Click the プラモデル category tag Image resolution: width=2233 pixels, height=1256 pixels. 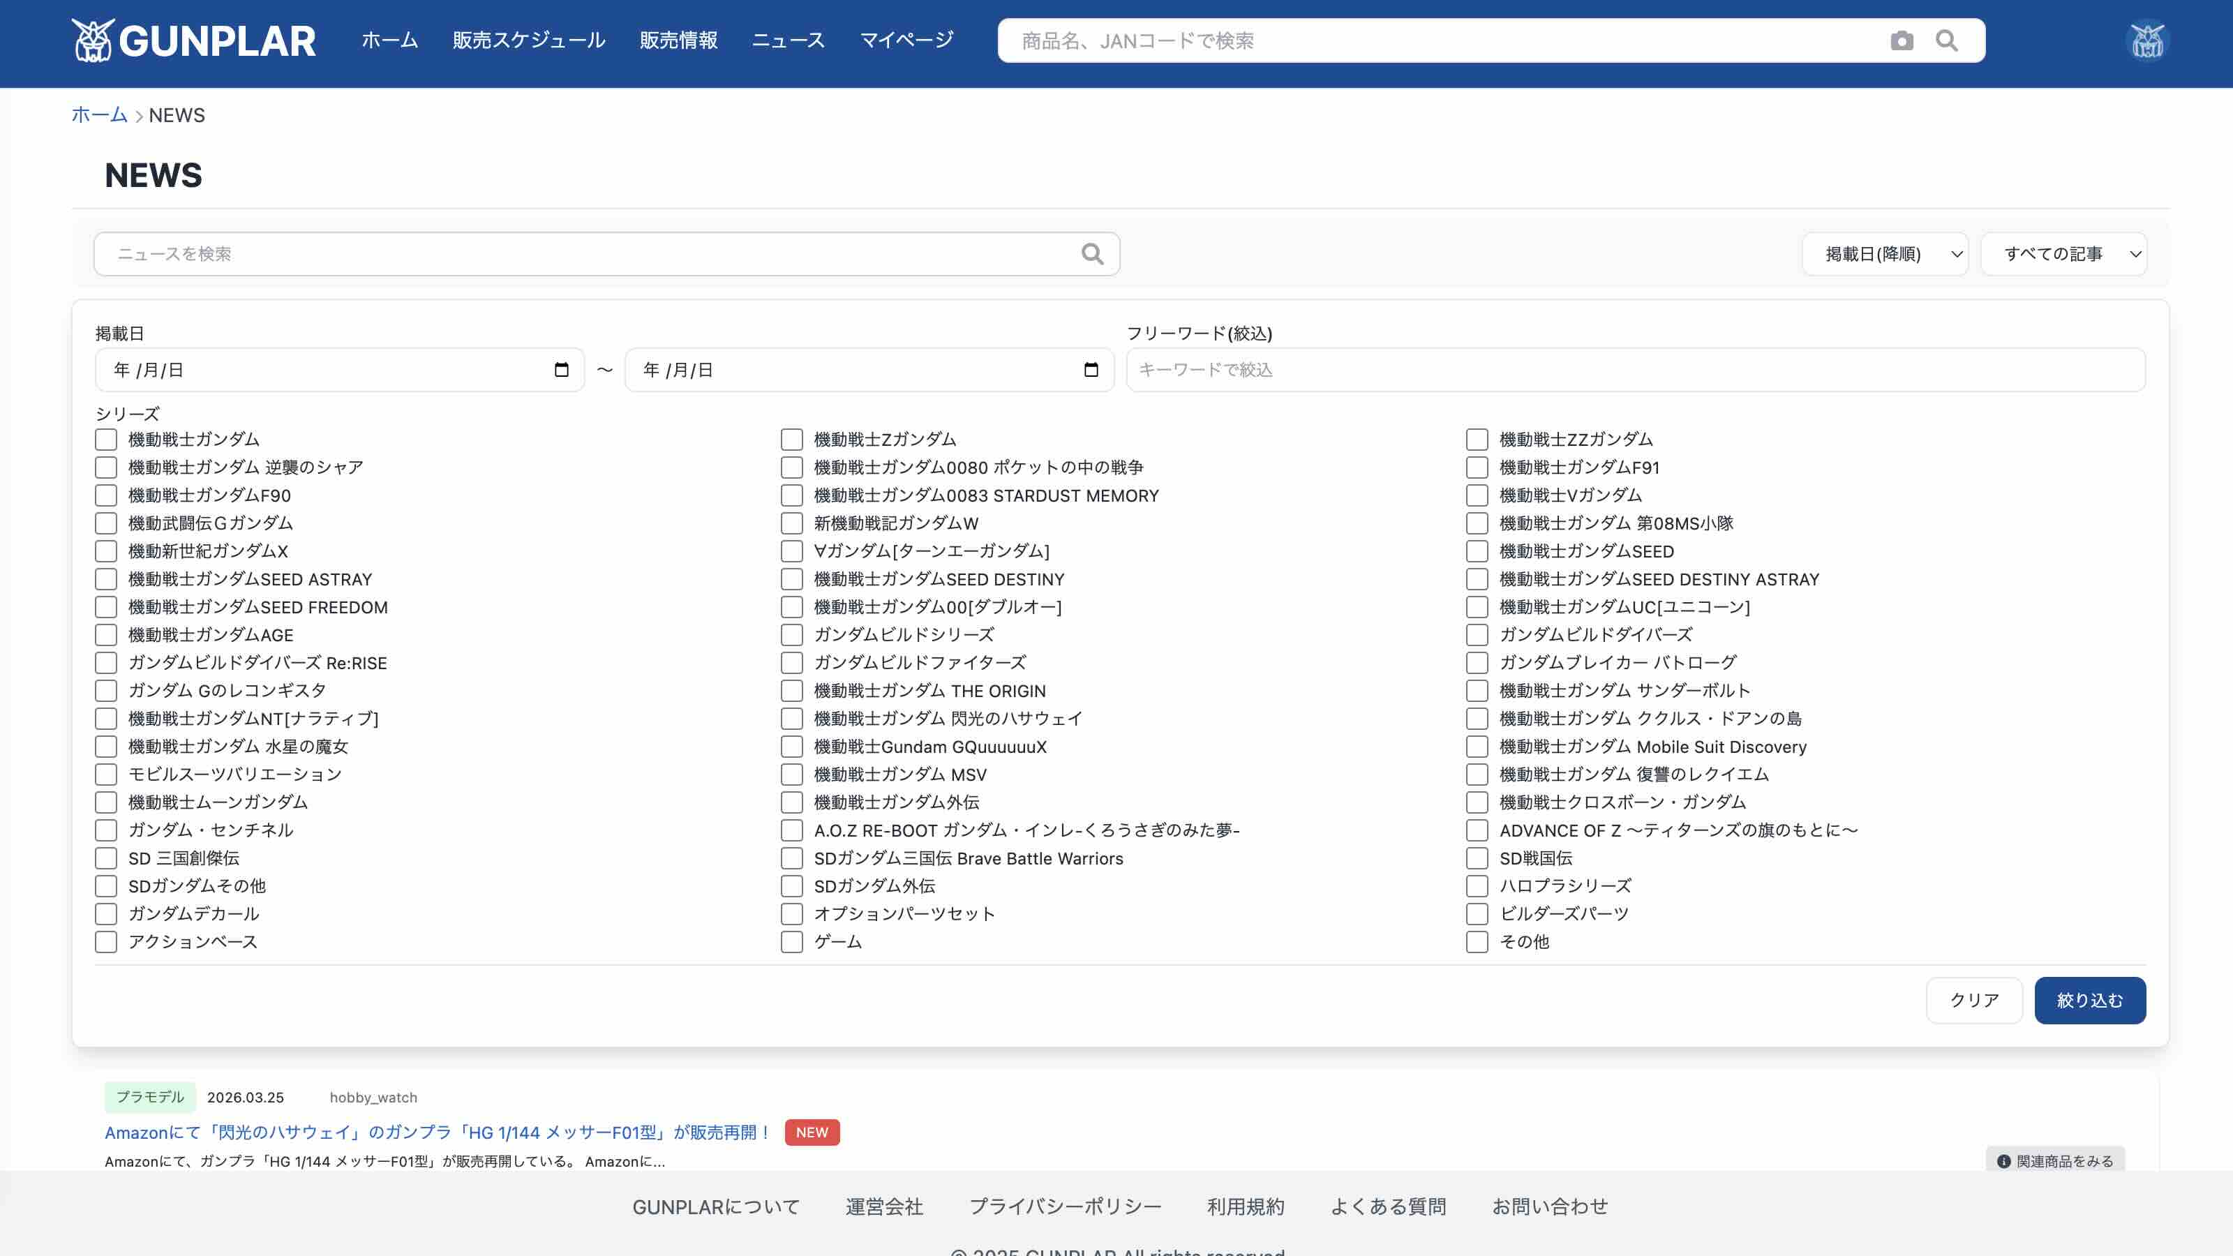tap(150, 1098)
